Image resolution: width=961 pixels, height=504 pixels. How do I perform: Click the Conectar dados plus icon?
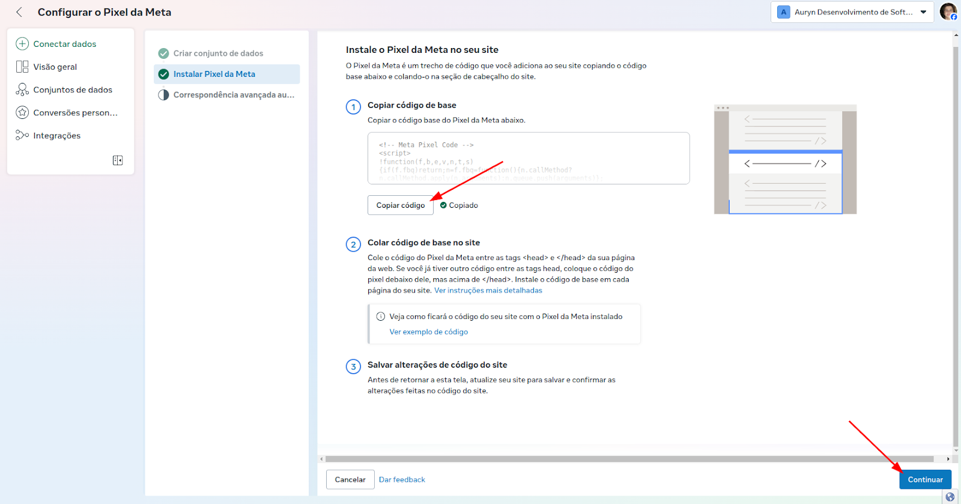[22, 44]
